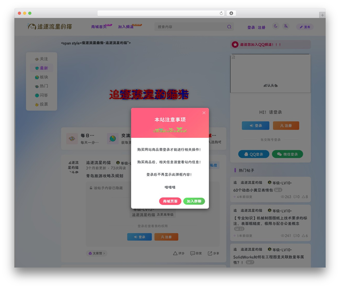340x288 pixels.
Task: Open post 青岛旅游攻略及规划
Action: point(105,176)
